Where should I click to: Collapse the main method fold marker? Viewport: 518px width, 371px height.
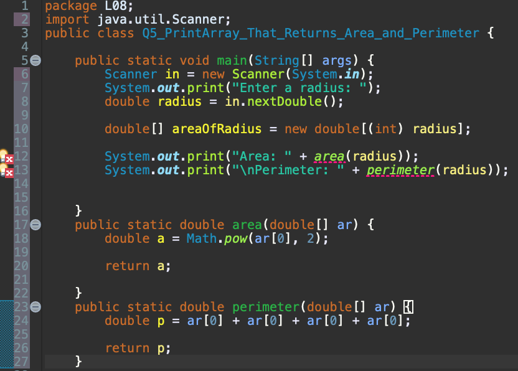tap(36, 60)
